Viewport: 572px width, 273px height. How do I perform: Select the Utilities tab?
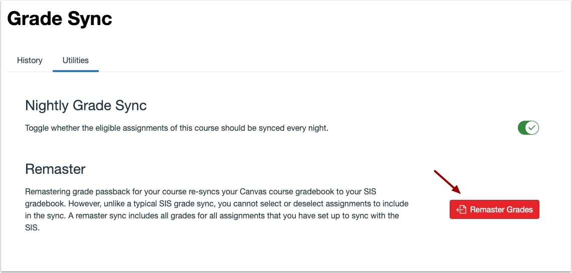click(x=76, y=60)
